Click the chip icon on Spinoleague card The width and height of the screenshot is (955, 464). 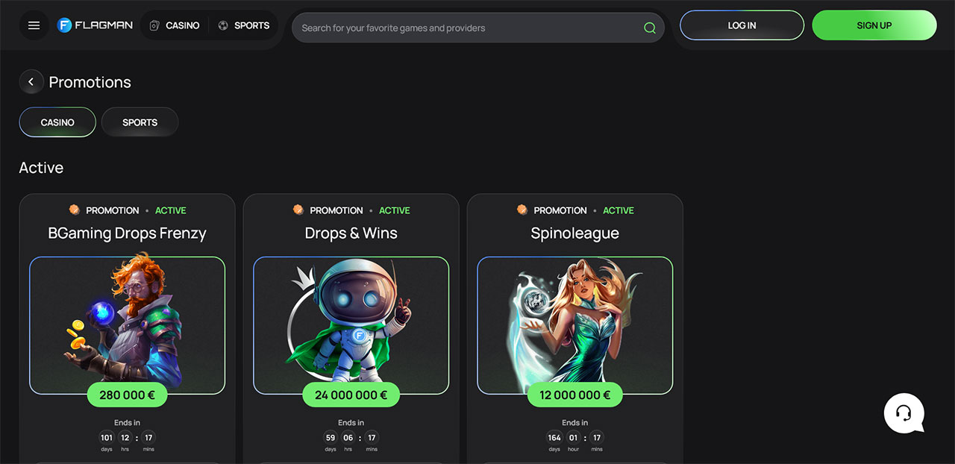(x=522, y=210)
